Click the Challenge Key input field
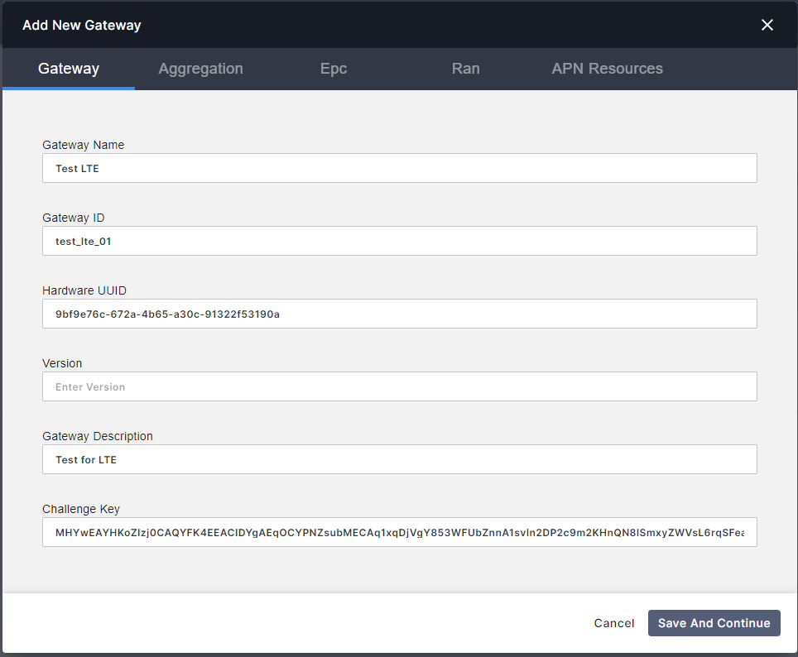 (x=400, y=532)
